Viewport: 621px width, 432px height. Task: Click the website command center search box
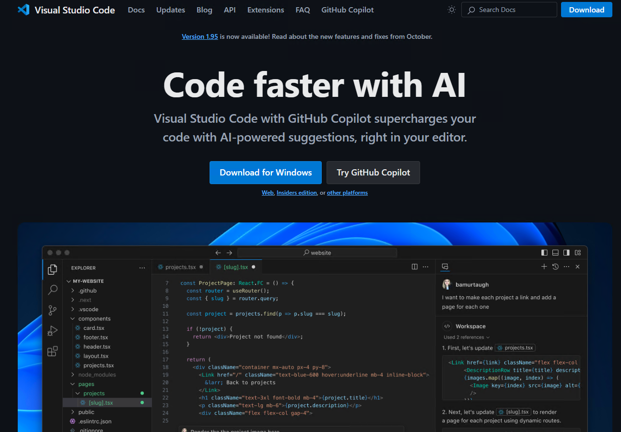click(x=317, y=253)
